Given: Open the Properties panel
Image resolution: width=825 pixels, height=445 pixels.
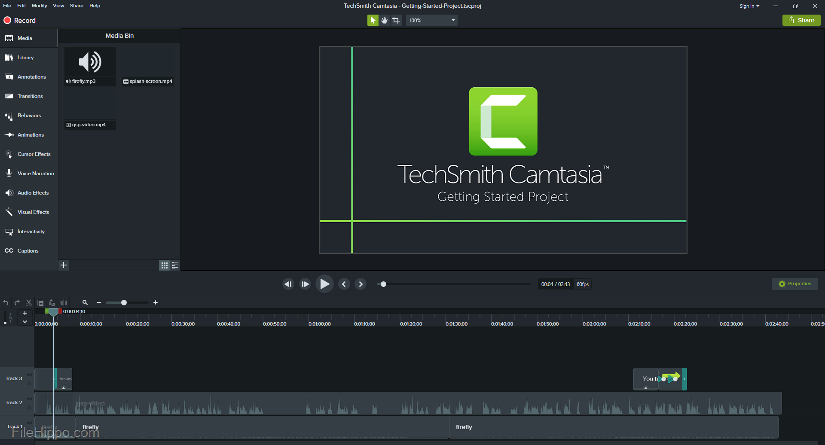Looking at the screenshot, I should 794,283.
